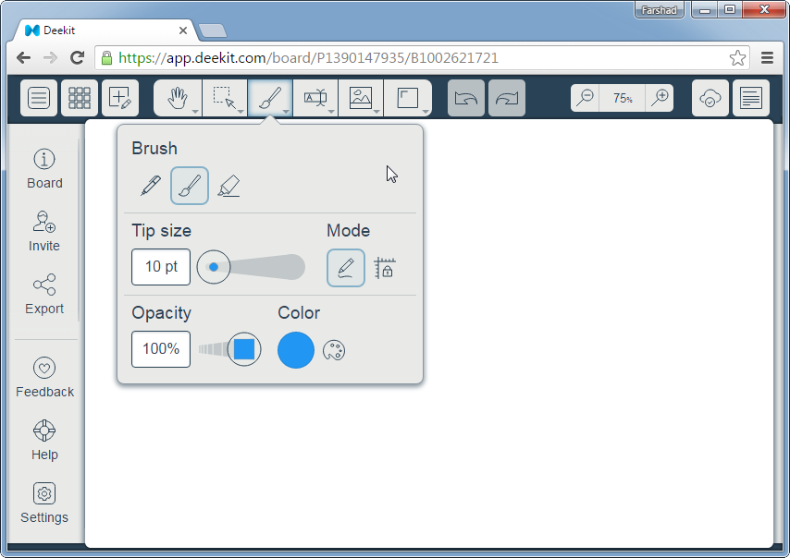Image resolution: width=790 pixels, height=558 pixels.
Task: Click the redo arrow in toolbar
Action: [507, 98]
